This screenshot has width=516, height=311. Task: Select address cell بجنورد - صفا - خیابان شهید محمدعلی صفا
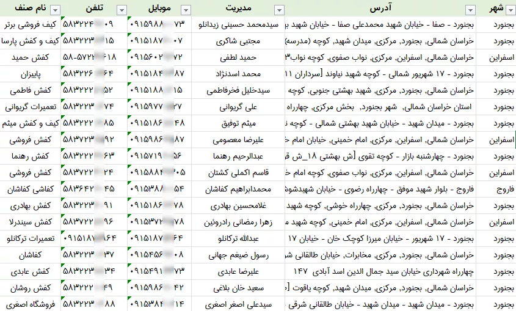(x=380, y=24)
